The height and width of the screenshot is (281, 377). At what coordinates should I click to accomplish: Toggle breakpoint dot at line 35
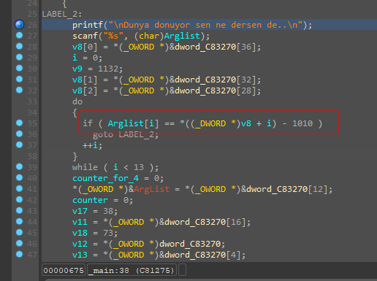click(19, 123)
